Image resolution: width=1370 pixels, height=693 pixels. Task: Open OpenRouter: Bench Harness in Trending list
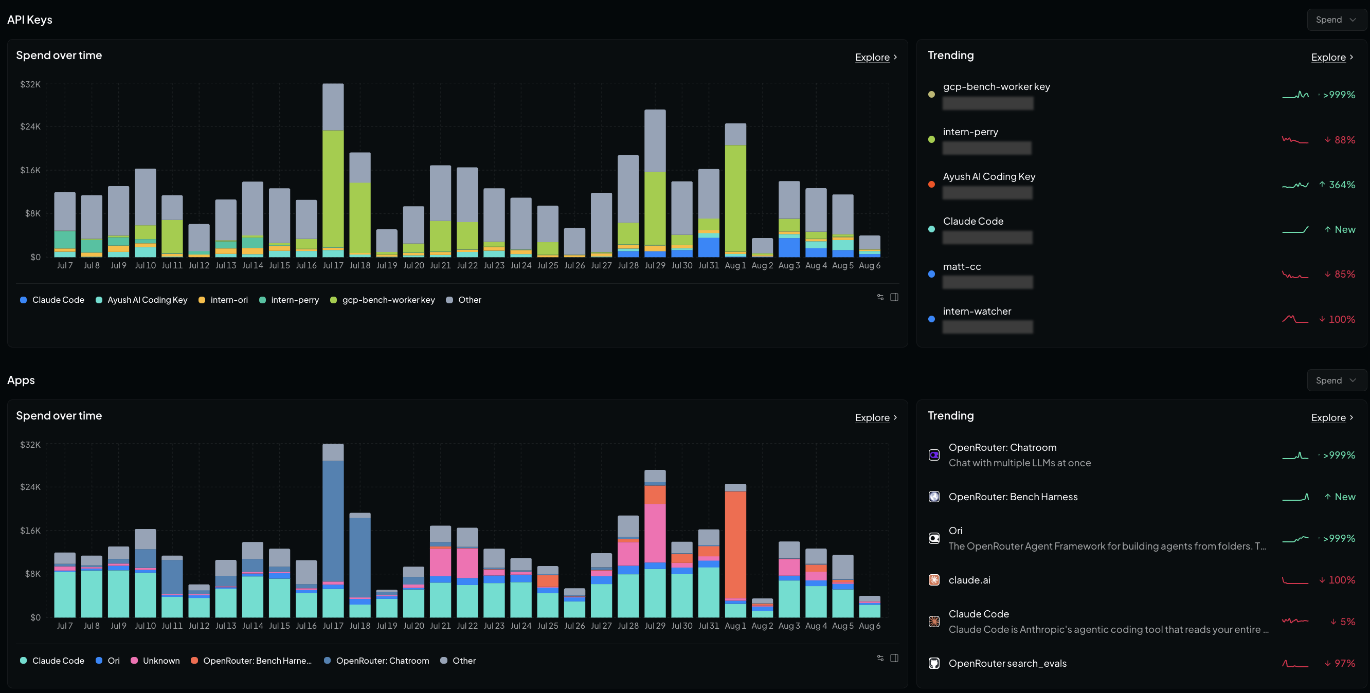pos(1142,496)
